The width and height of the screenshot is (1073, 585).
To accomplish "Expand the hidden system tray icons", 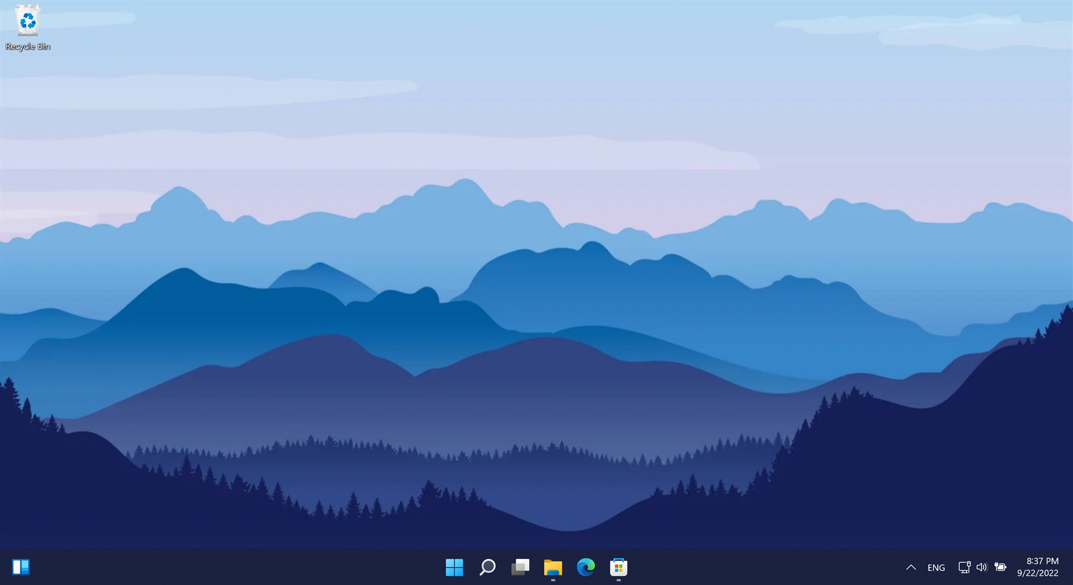I will click(910, 567).
